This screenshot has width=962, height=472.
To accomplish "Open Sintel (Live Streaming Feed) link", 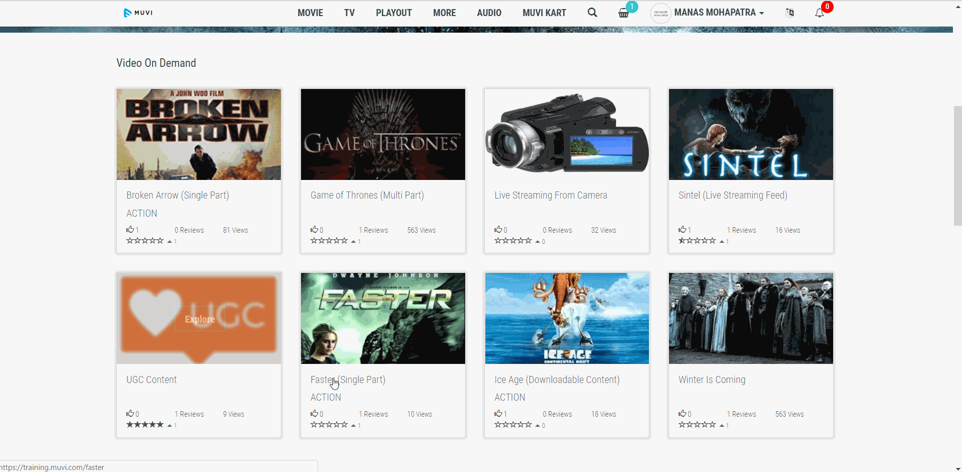I will pos(733,195).
